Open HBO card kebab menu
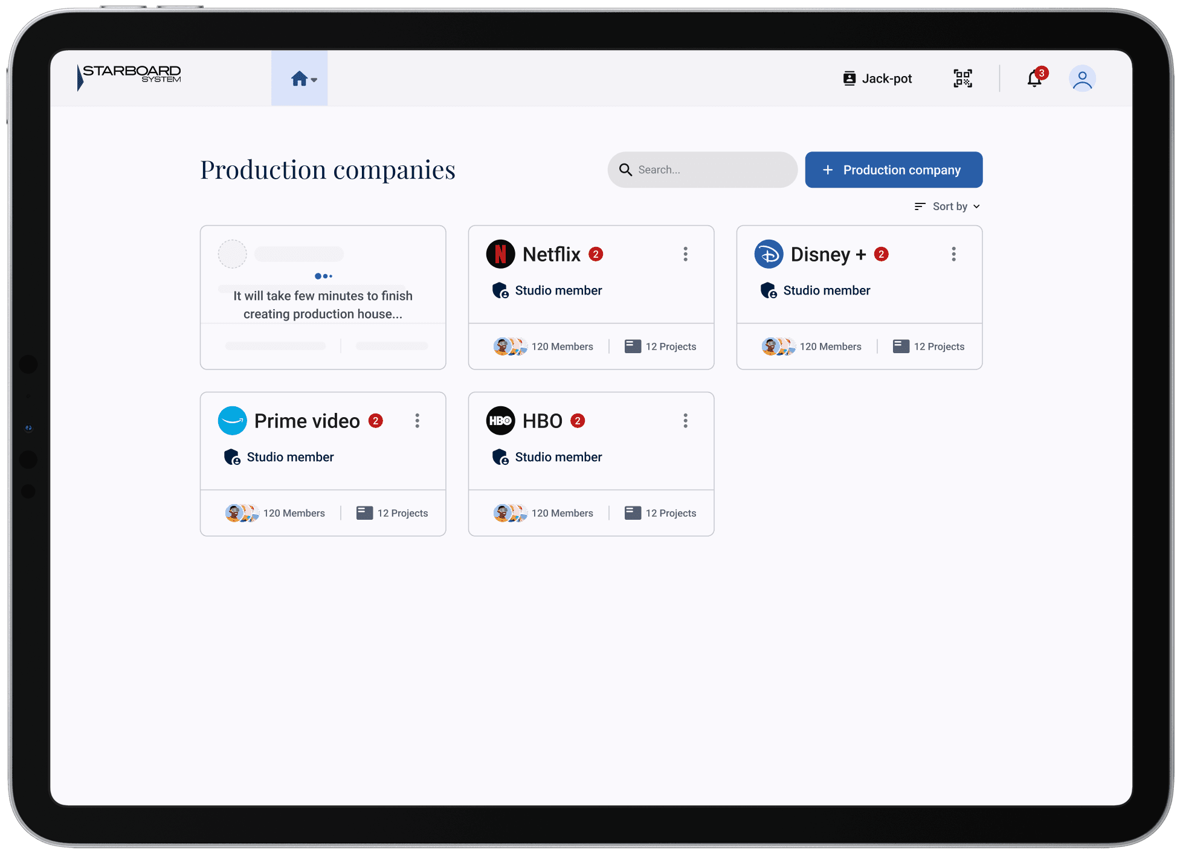 coord(685,421)
